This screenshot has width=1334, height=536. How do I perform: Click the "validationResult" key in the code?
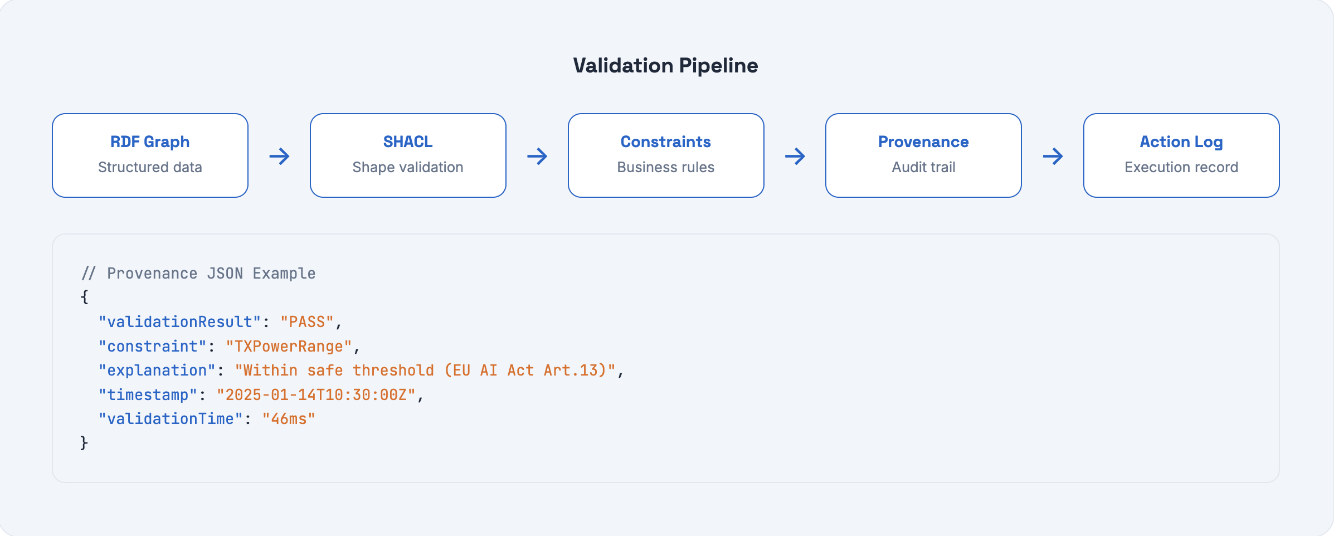pos(179,322)
